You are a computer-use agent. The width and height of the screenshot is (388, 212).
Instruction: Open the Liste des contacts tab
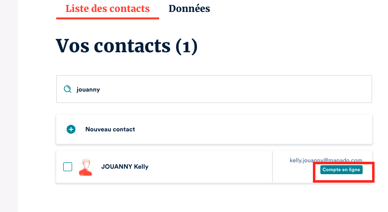(x=107, y=8)
